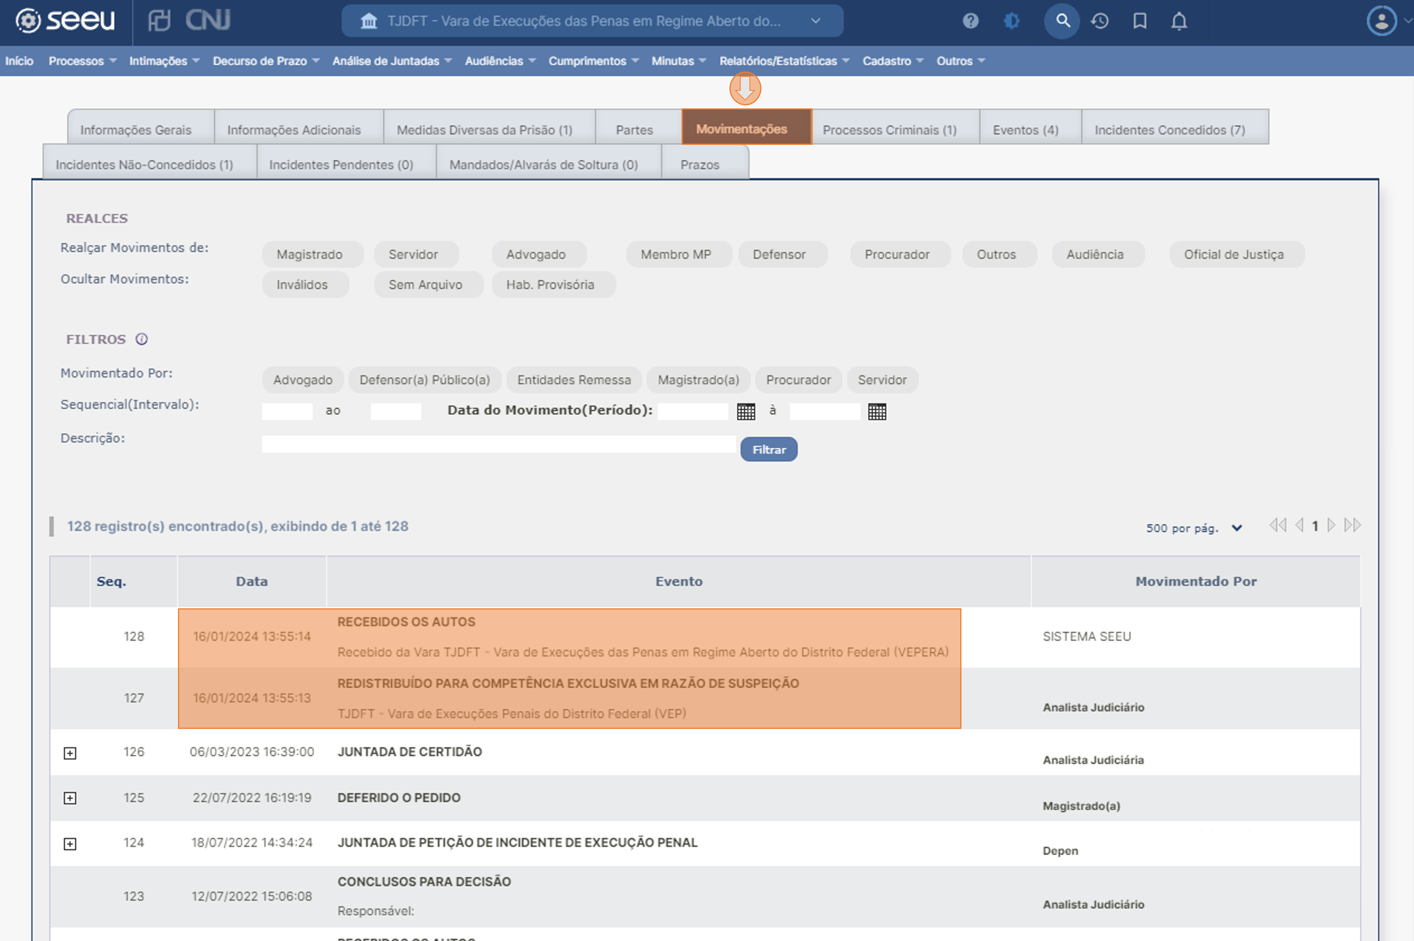This screenshot has height=941, width=1414.
Task: Switch to Informações Adicionais tab
Action: point(299,127)
